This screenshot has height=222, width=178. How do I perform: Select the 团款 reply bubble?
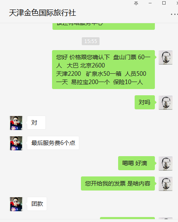tap(37, 204)
